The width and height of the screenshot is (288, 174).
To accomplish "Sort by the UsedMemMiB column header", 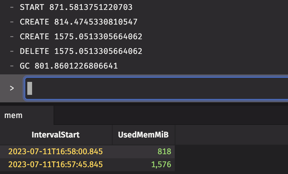I will [x=143, y=135].
